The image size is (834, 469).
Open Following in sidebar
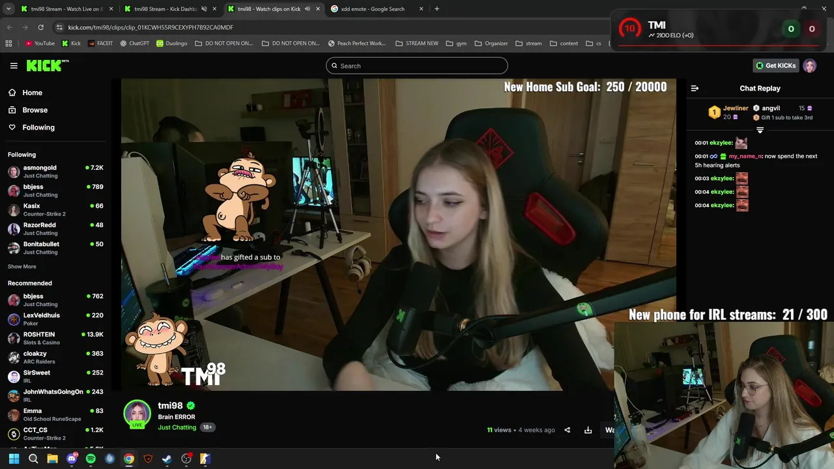[x=38, y=128]
